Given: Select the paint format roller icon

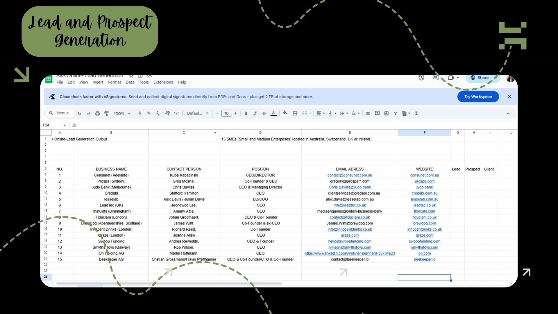Looking at the screenshot, I should (106, 113).
